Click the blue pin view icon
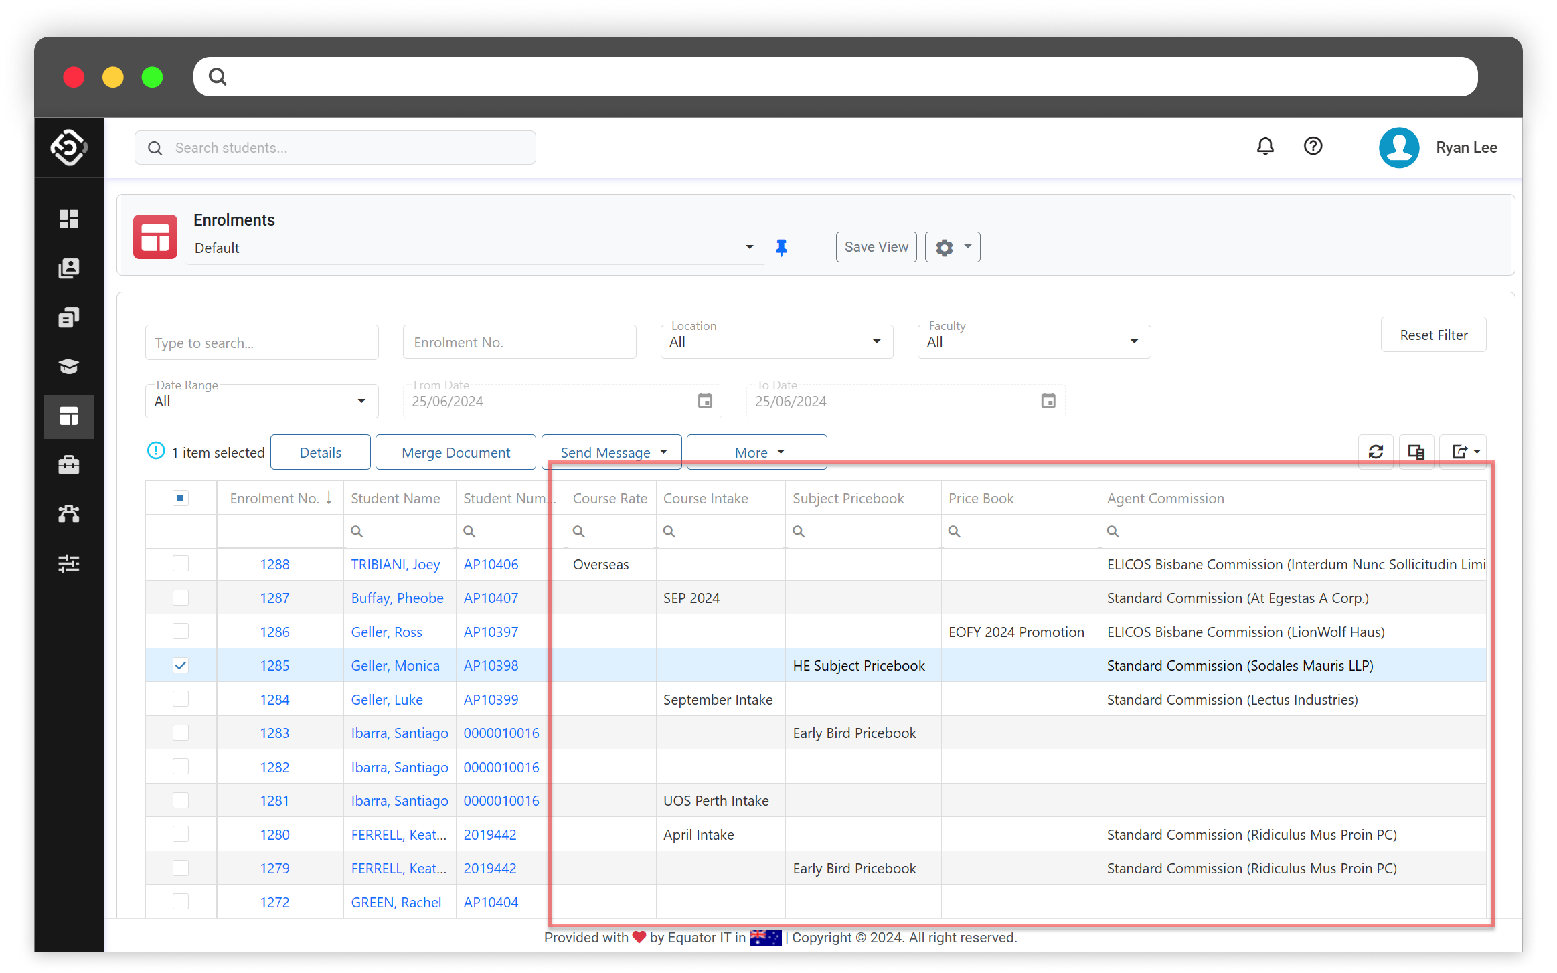Image resolution: width=1557 pixels, height=973 pixels. (781, 248)
